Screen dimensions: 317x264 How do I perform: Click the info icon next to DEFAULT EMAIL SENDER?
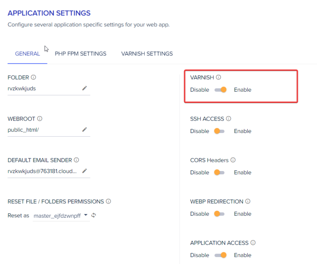(x=76, y=160)
